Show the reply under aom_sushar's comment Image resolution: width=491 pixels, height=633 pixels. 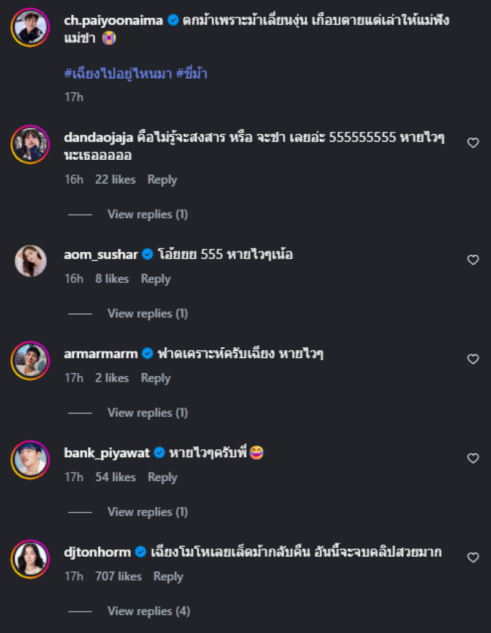147,313
